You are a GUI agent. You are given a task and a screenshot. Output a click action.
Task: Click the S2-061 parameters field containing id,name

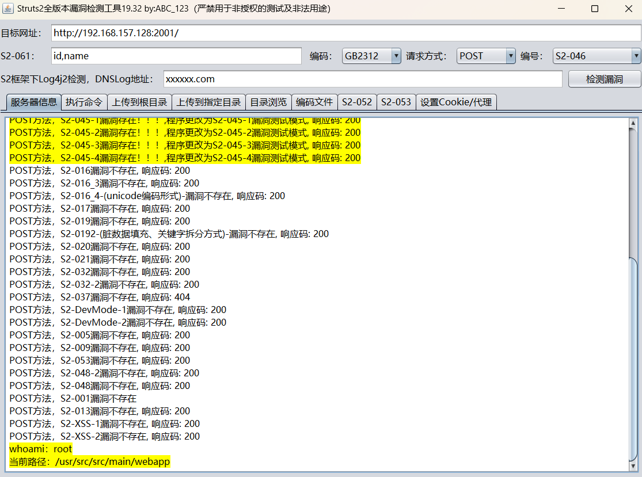coord(176,56)
